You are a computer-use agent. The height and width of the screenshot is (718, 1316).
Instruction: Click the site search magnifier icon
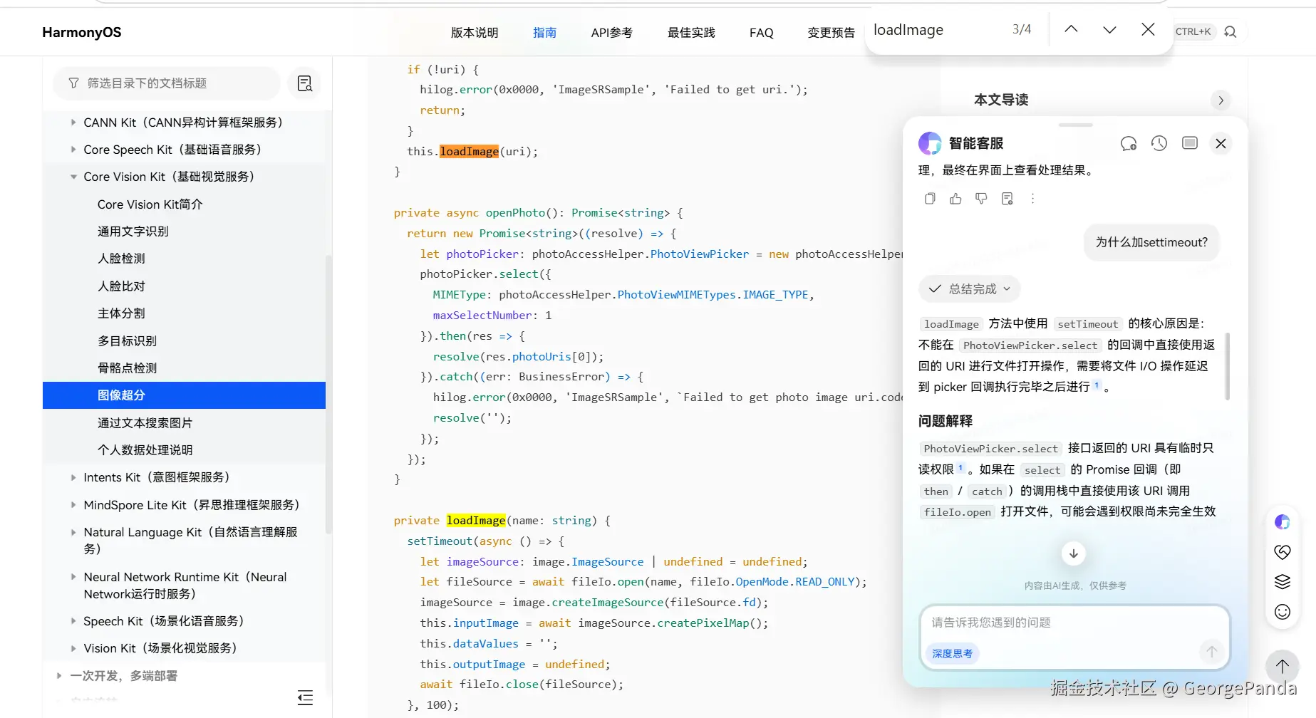tap(1230, 32)
